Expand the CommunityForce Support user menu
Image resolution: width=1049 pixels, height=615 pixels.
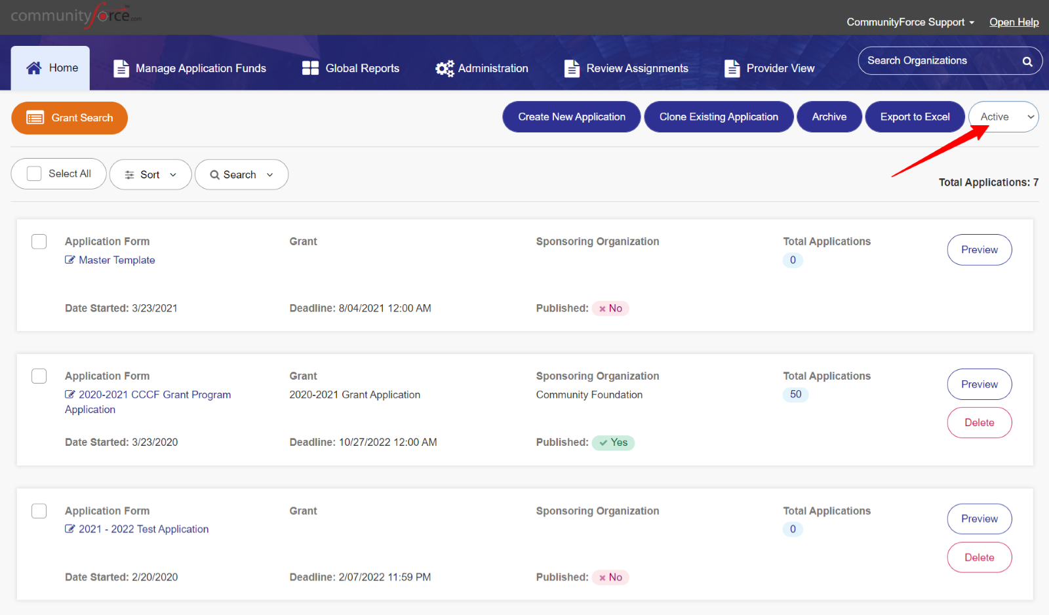[x=910, y=22]
